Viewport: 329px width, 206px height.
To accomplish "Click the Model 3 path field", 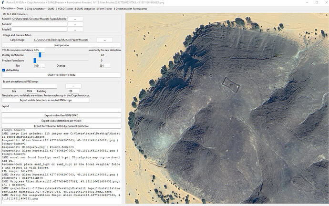I will tap(40, 30).
